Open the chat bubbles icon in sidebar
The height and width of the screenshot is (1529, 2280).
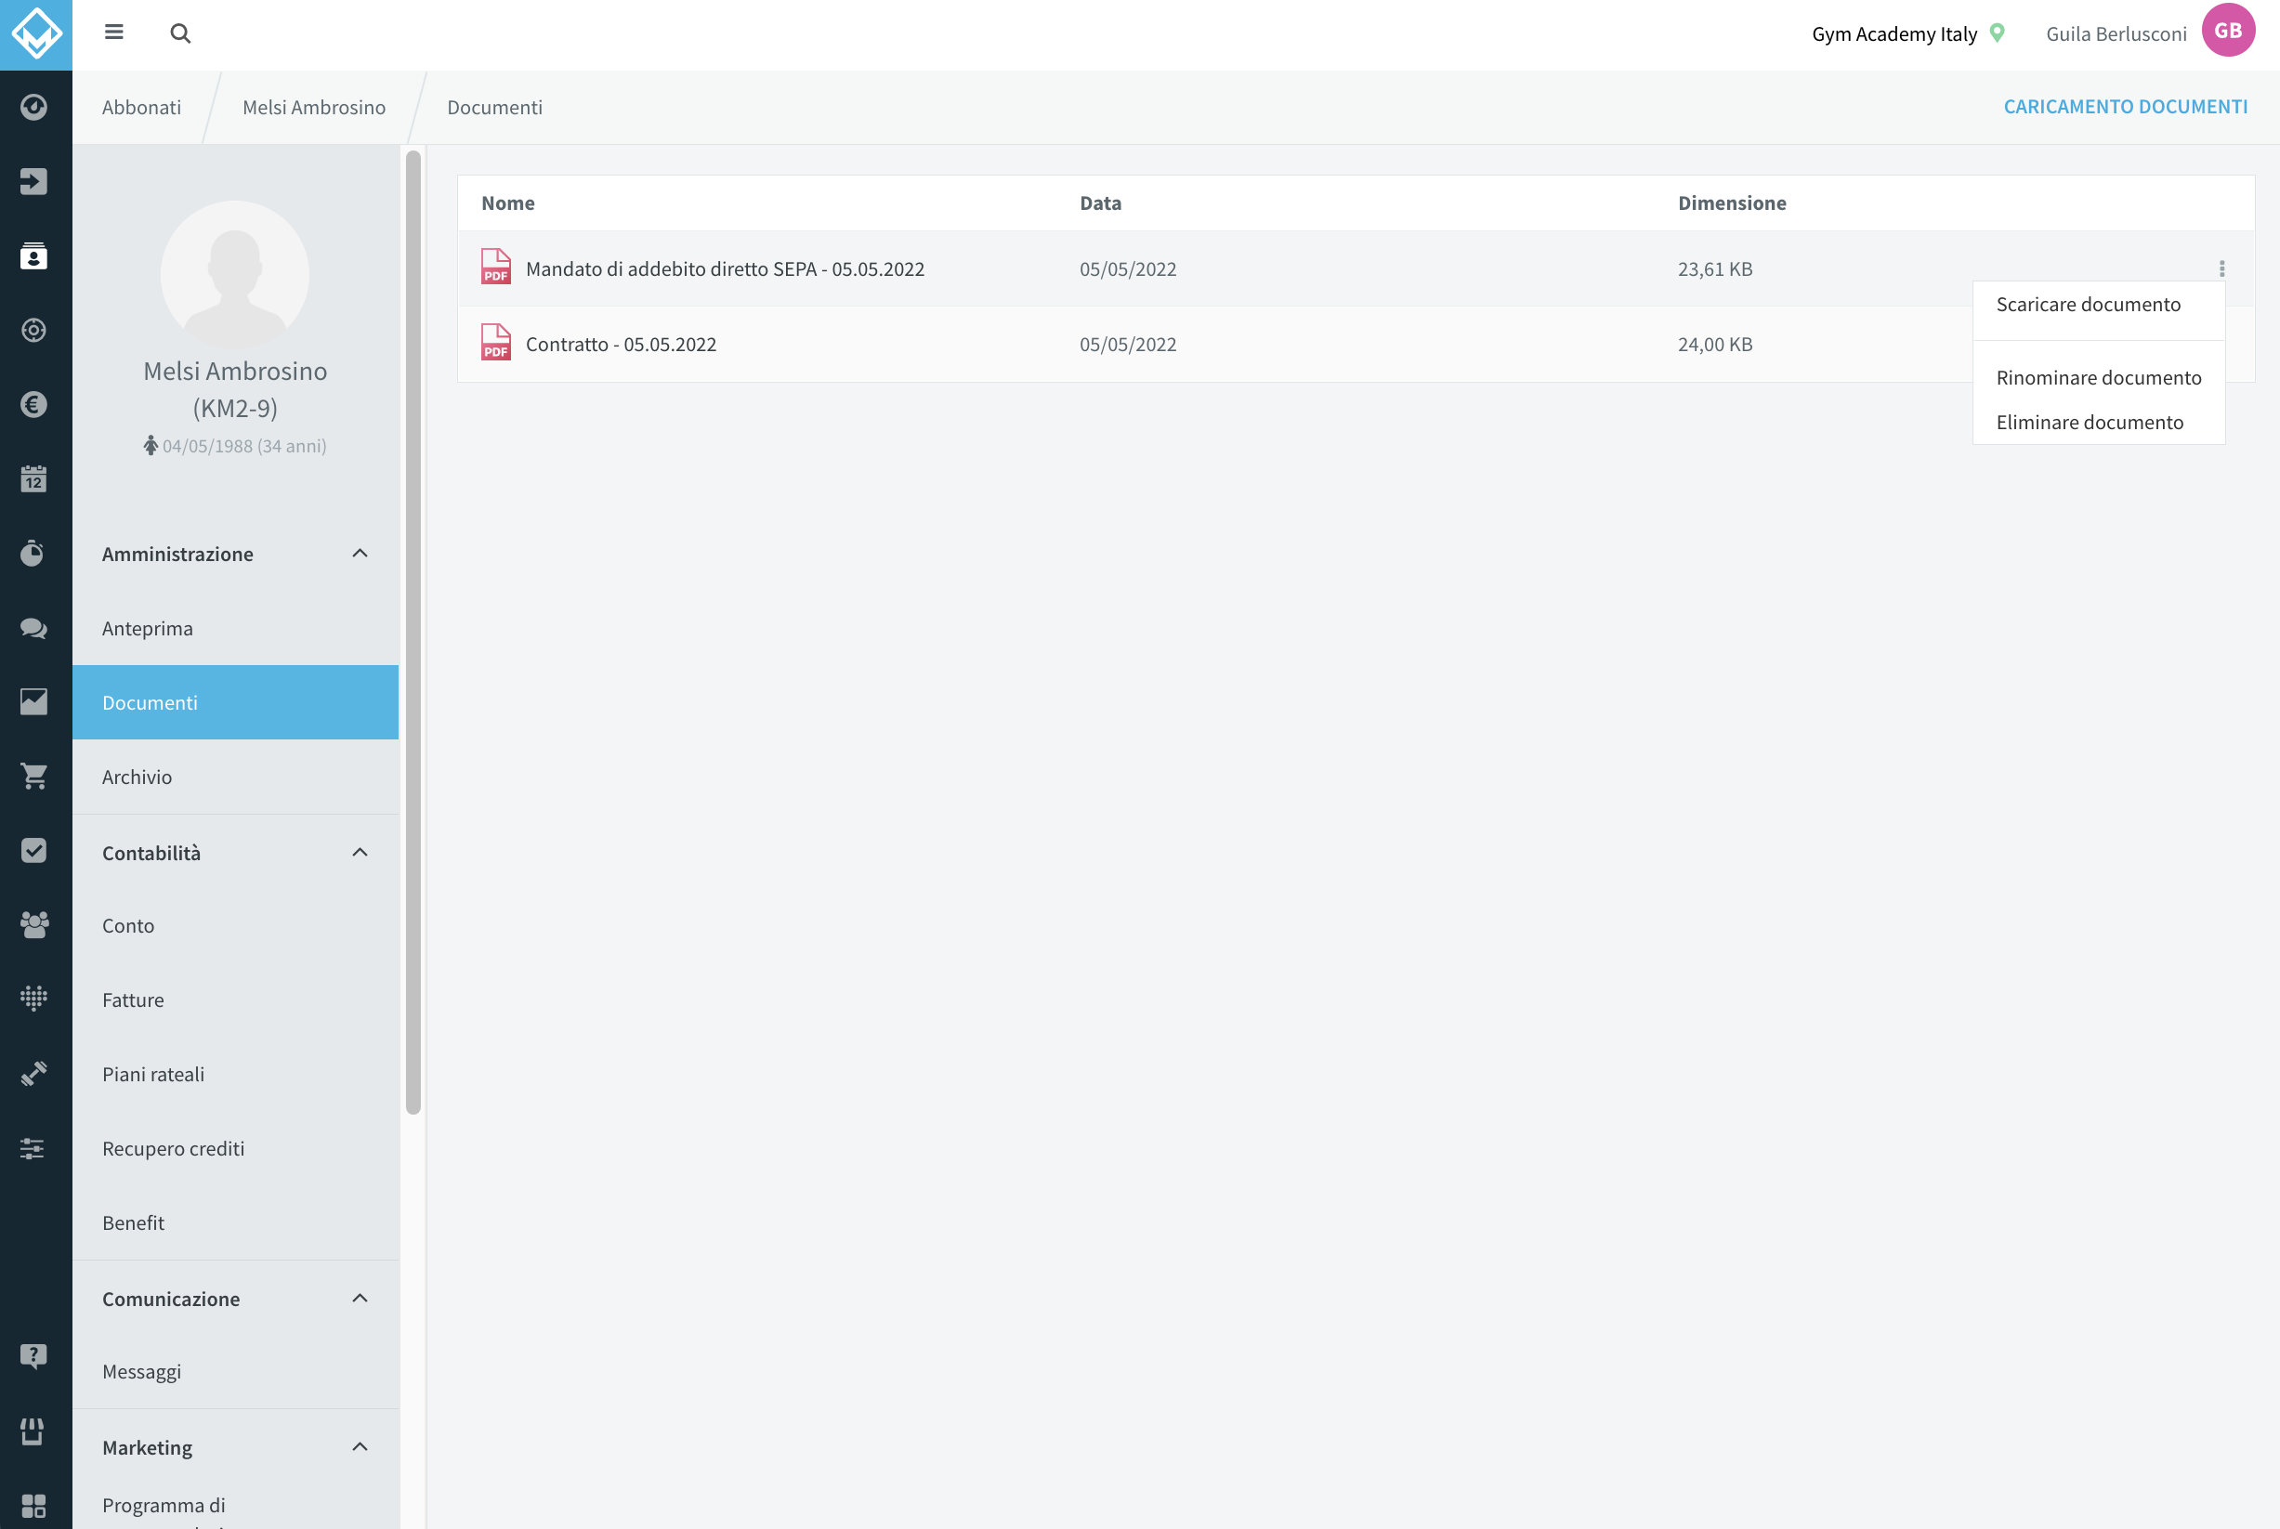pos(34,628)
